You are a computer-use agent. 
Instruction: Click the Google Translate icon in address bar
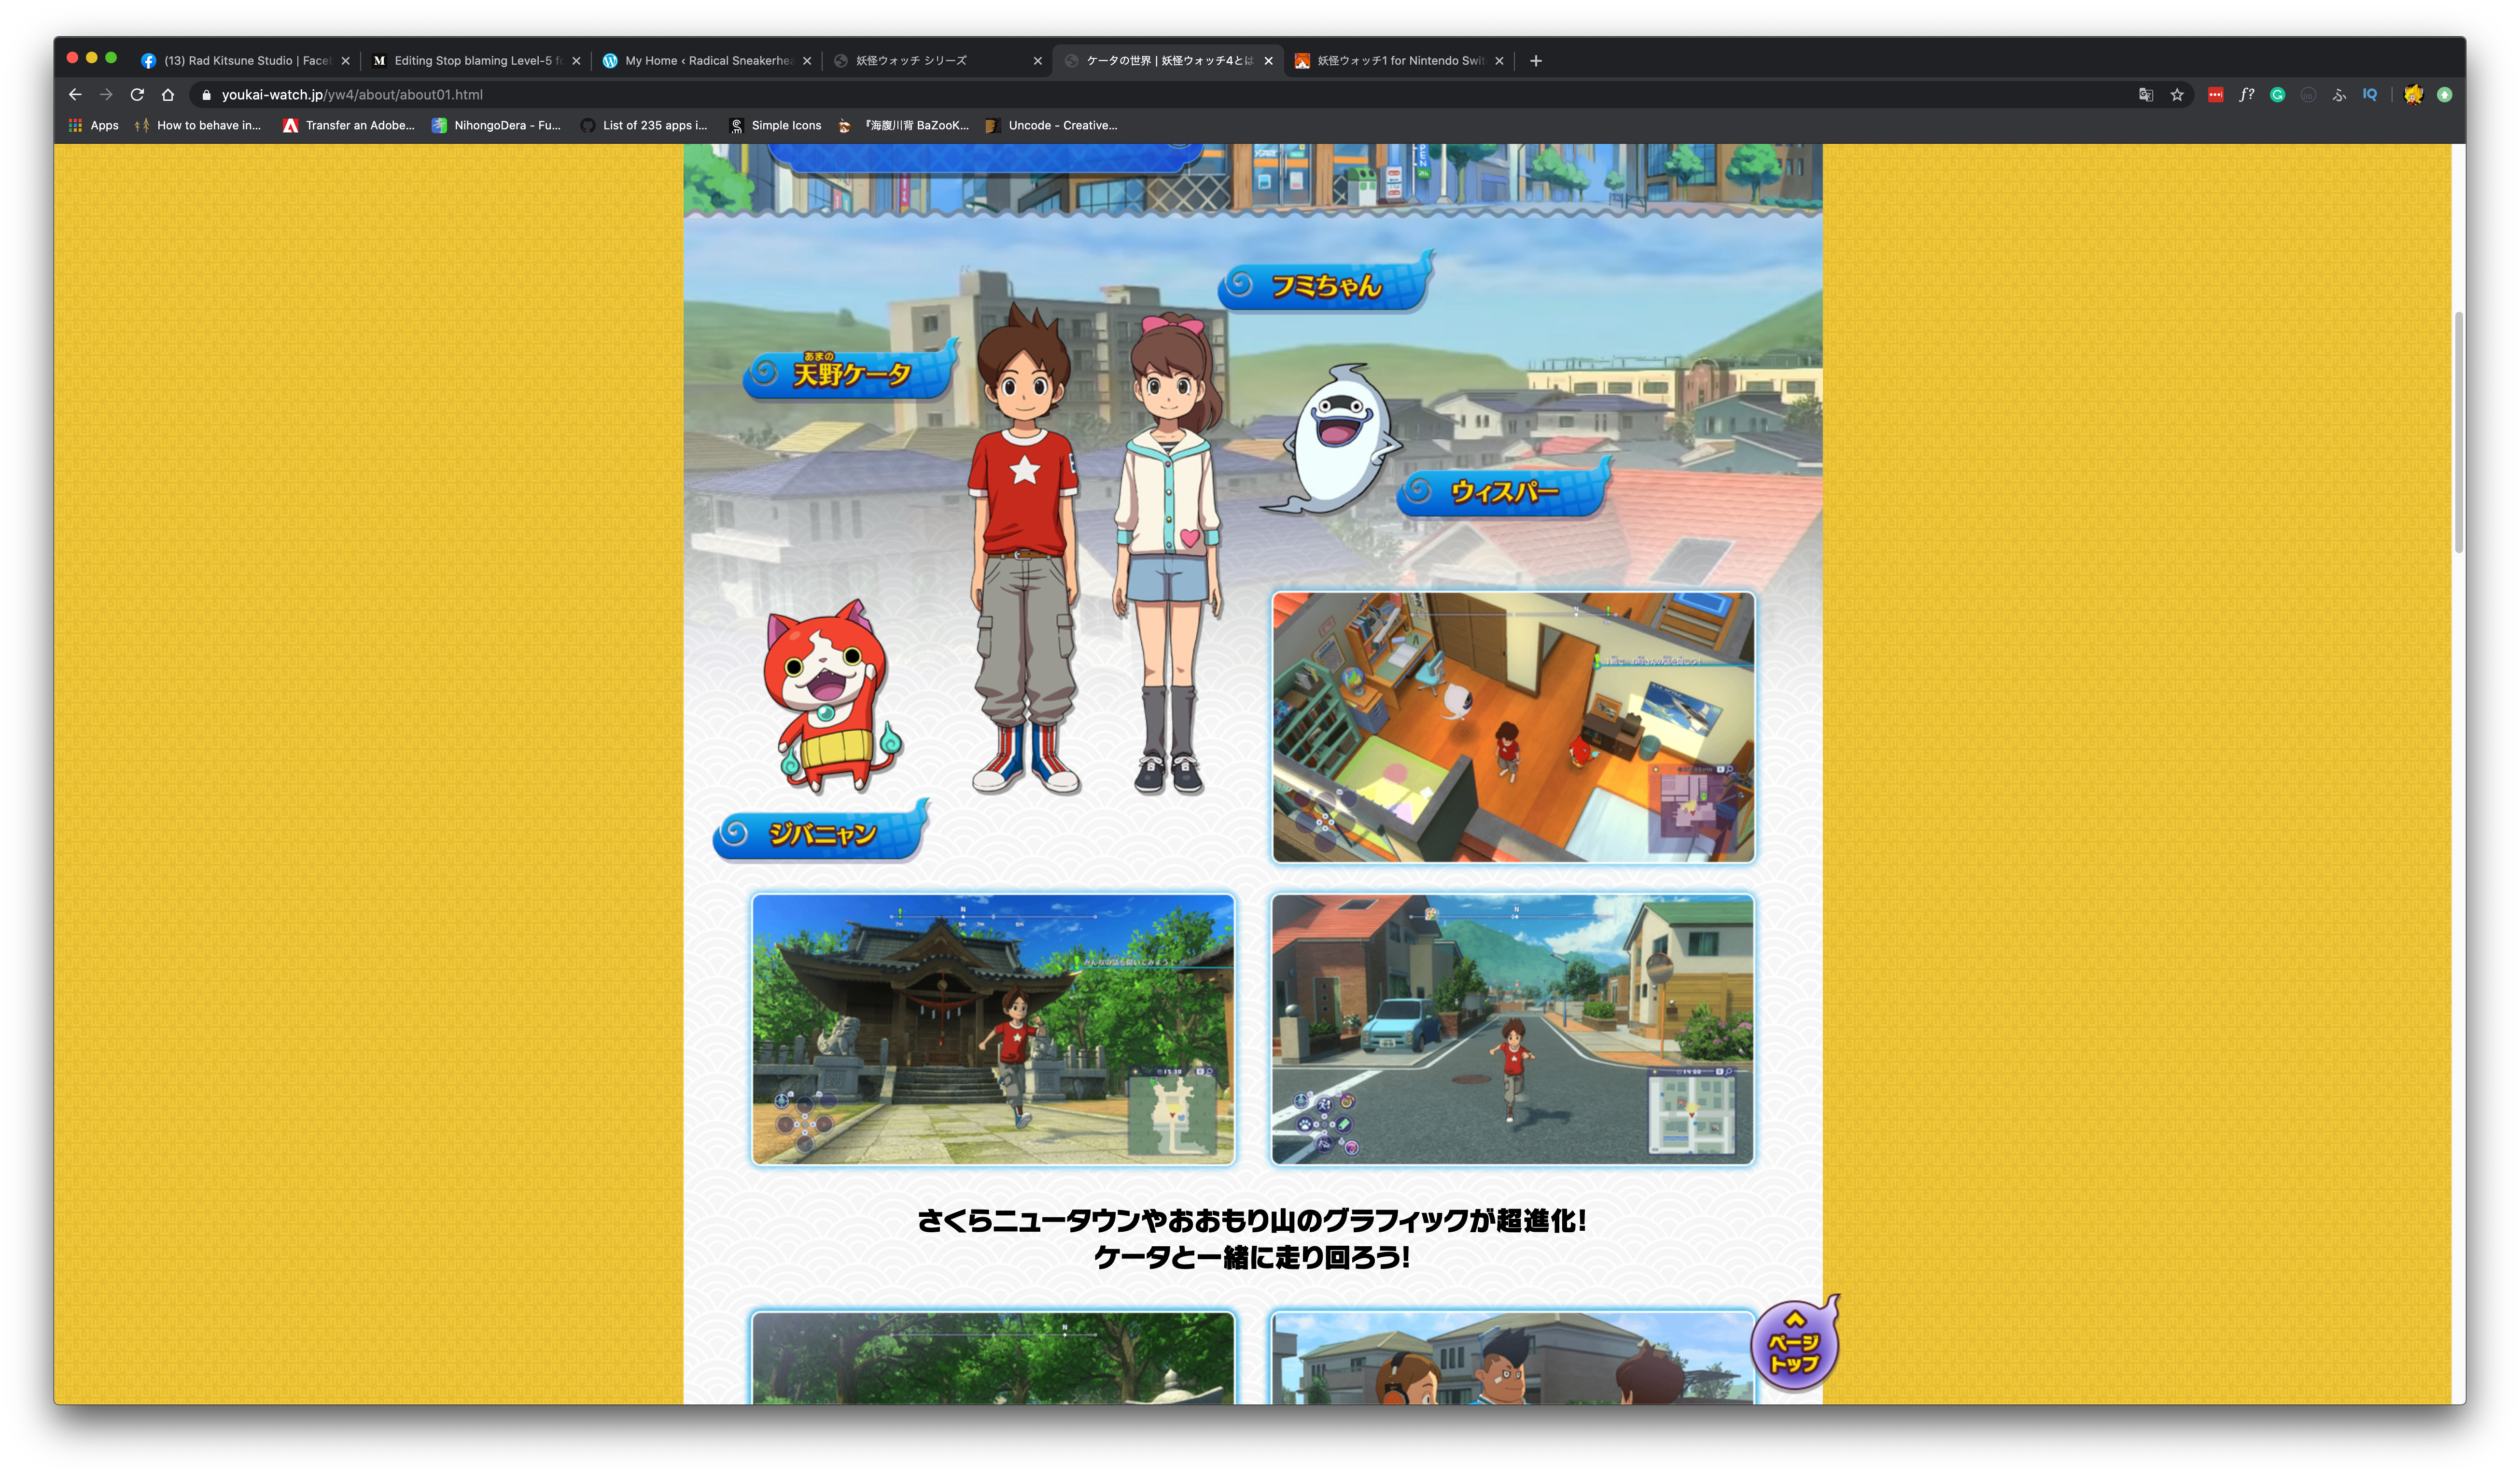[2145, 95]
